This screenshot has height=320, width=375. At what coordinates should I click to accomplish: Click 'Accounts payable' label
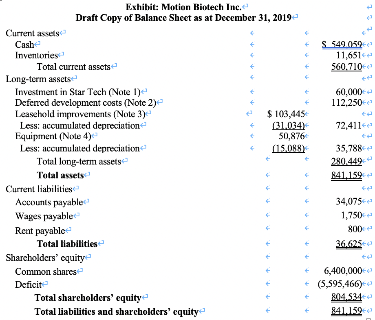(49, 202)
